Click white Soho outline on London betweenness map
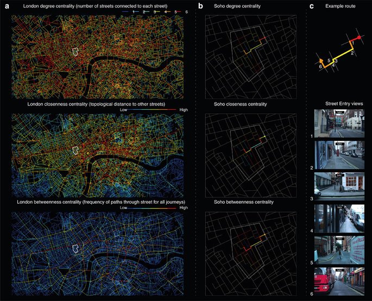372x301 pixels. [75, 248]
